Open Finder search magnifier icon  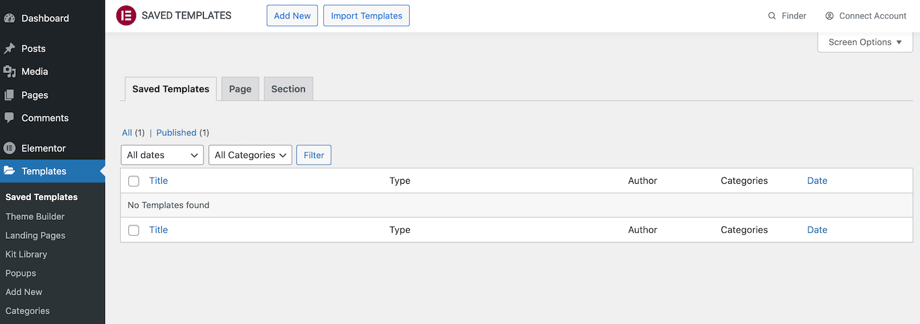pyautogui.click(x=772, y=16)
